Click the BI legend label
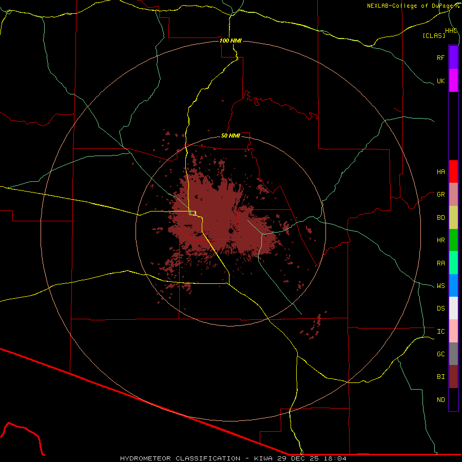 440,377
